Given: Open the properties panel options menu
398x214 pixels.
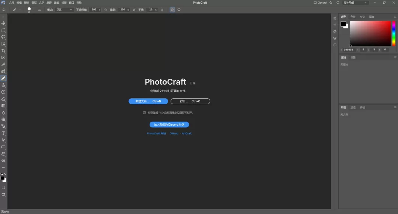Looking at the screenshot, I should pyautogui.click(x=395, y=57).
